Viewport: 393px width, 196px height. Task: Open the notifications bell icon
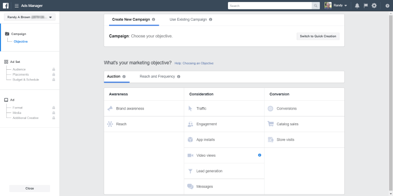[357, 6]
